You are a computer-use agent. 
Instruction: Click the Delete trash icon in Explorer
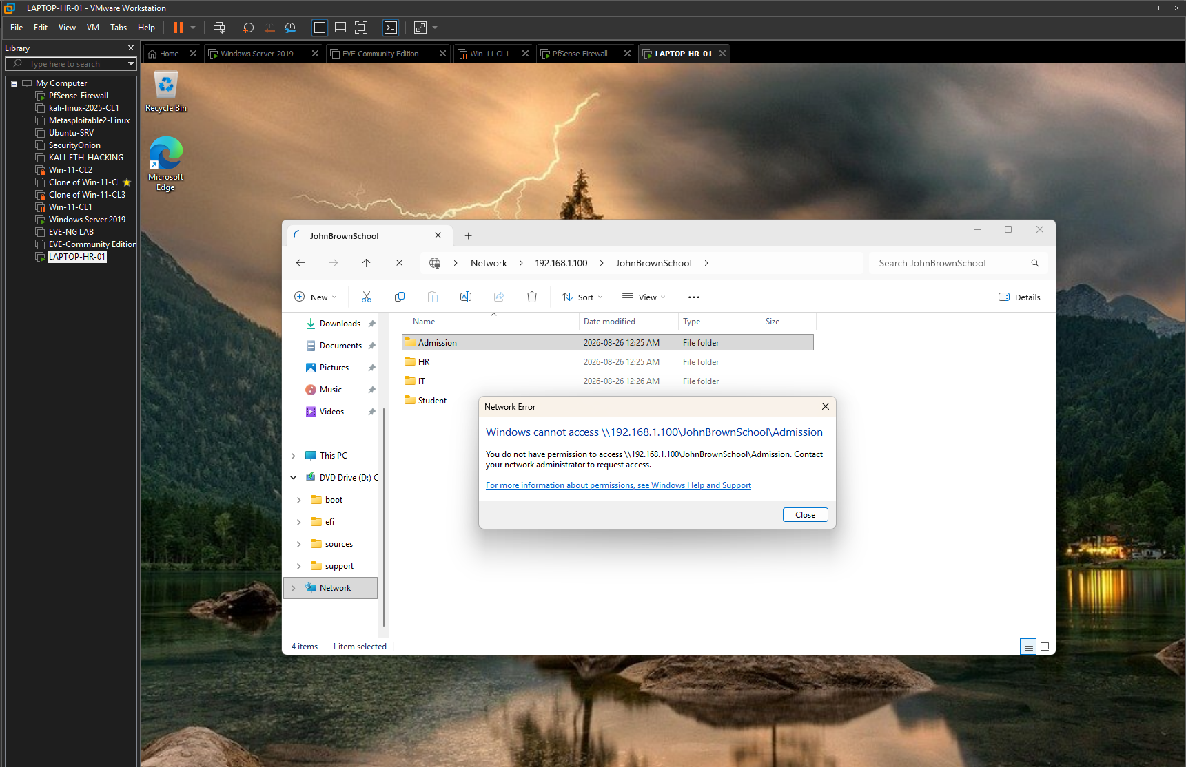(x=532, y=297)
